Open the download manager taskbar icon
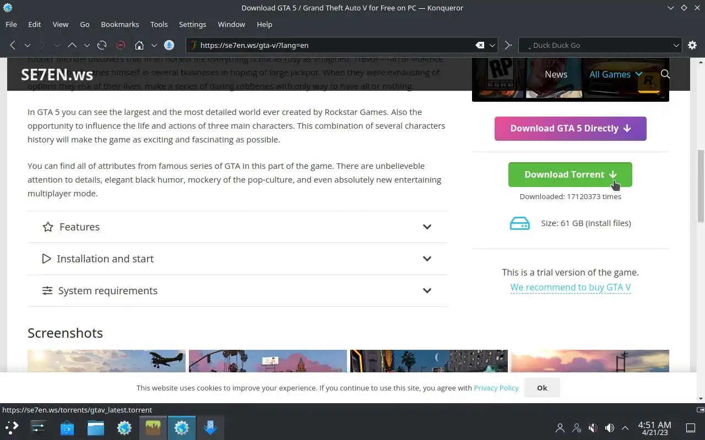This screenshot has width=705, height=440. [x=210, y=427]
